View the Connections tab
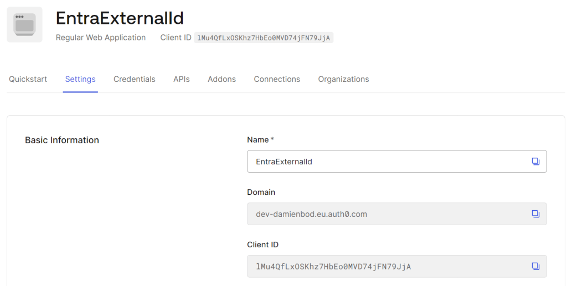Viewport: 567px width, 286px height. click(277, 79)
